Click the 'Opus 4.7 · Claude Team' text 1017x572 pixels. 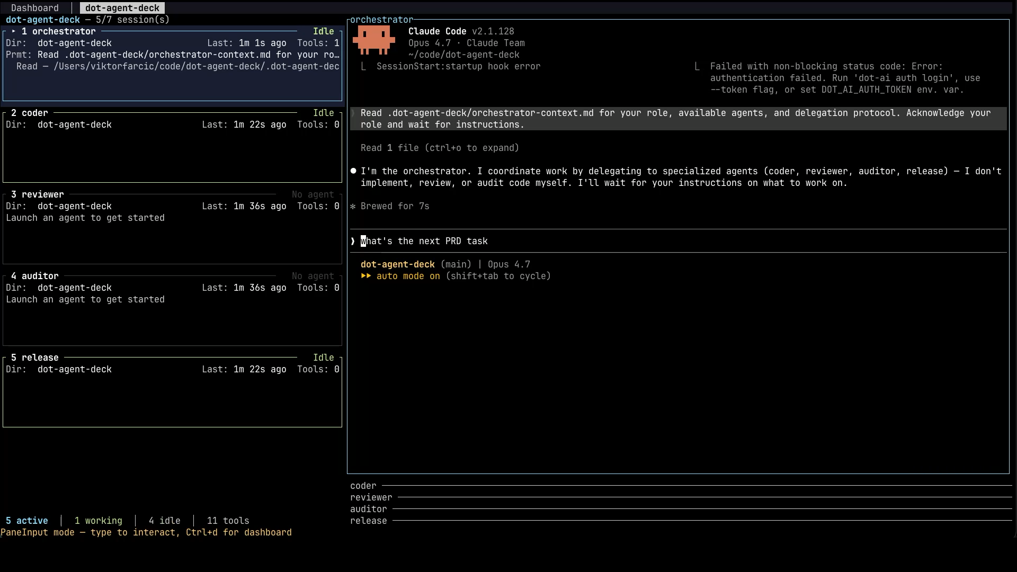click(x=467, y=43)
